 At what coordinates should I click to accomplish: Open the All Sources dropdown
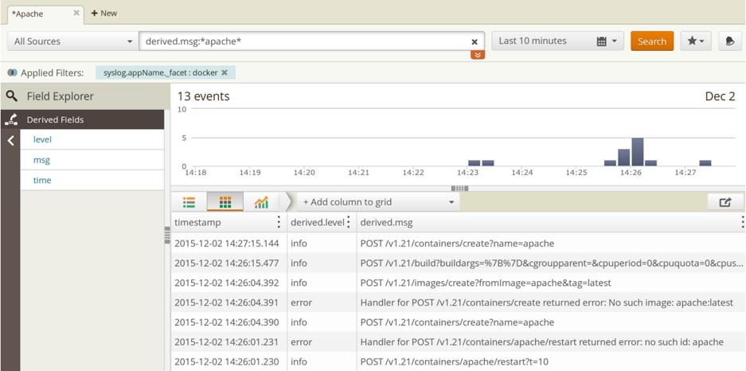pyautogui.click(x=72, y=41)
